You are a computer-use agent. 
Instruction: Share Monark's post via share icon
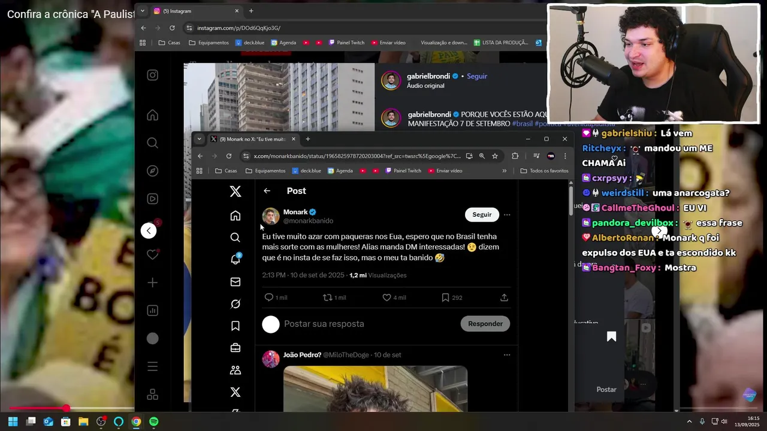[x=504, y=298]
